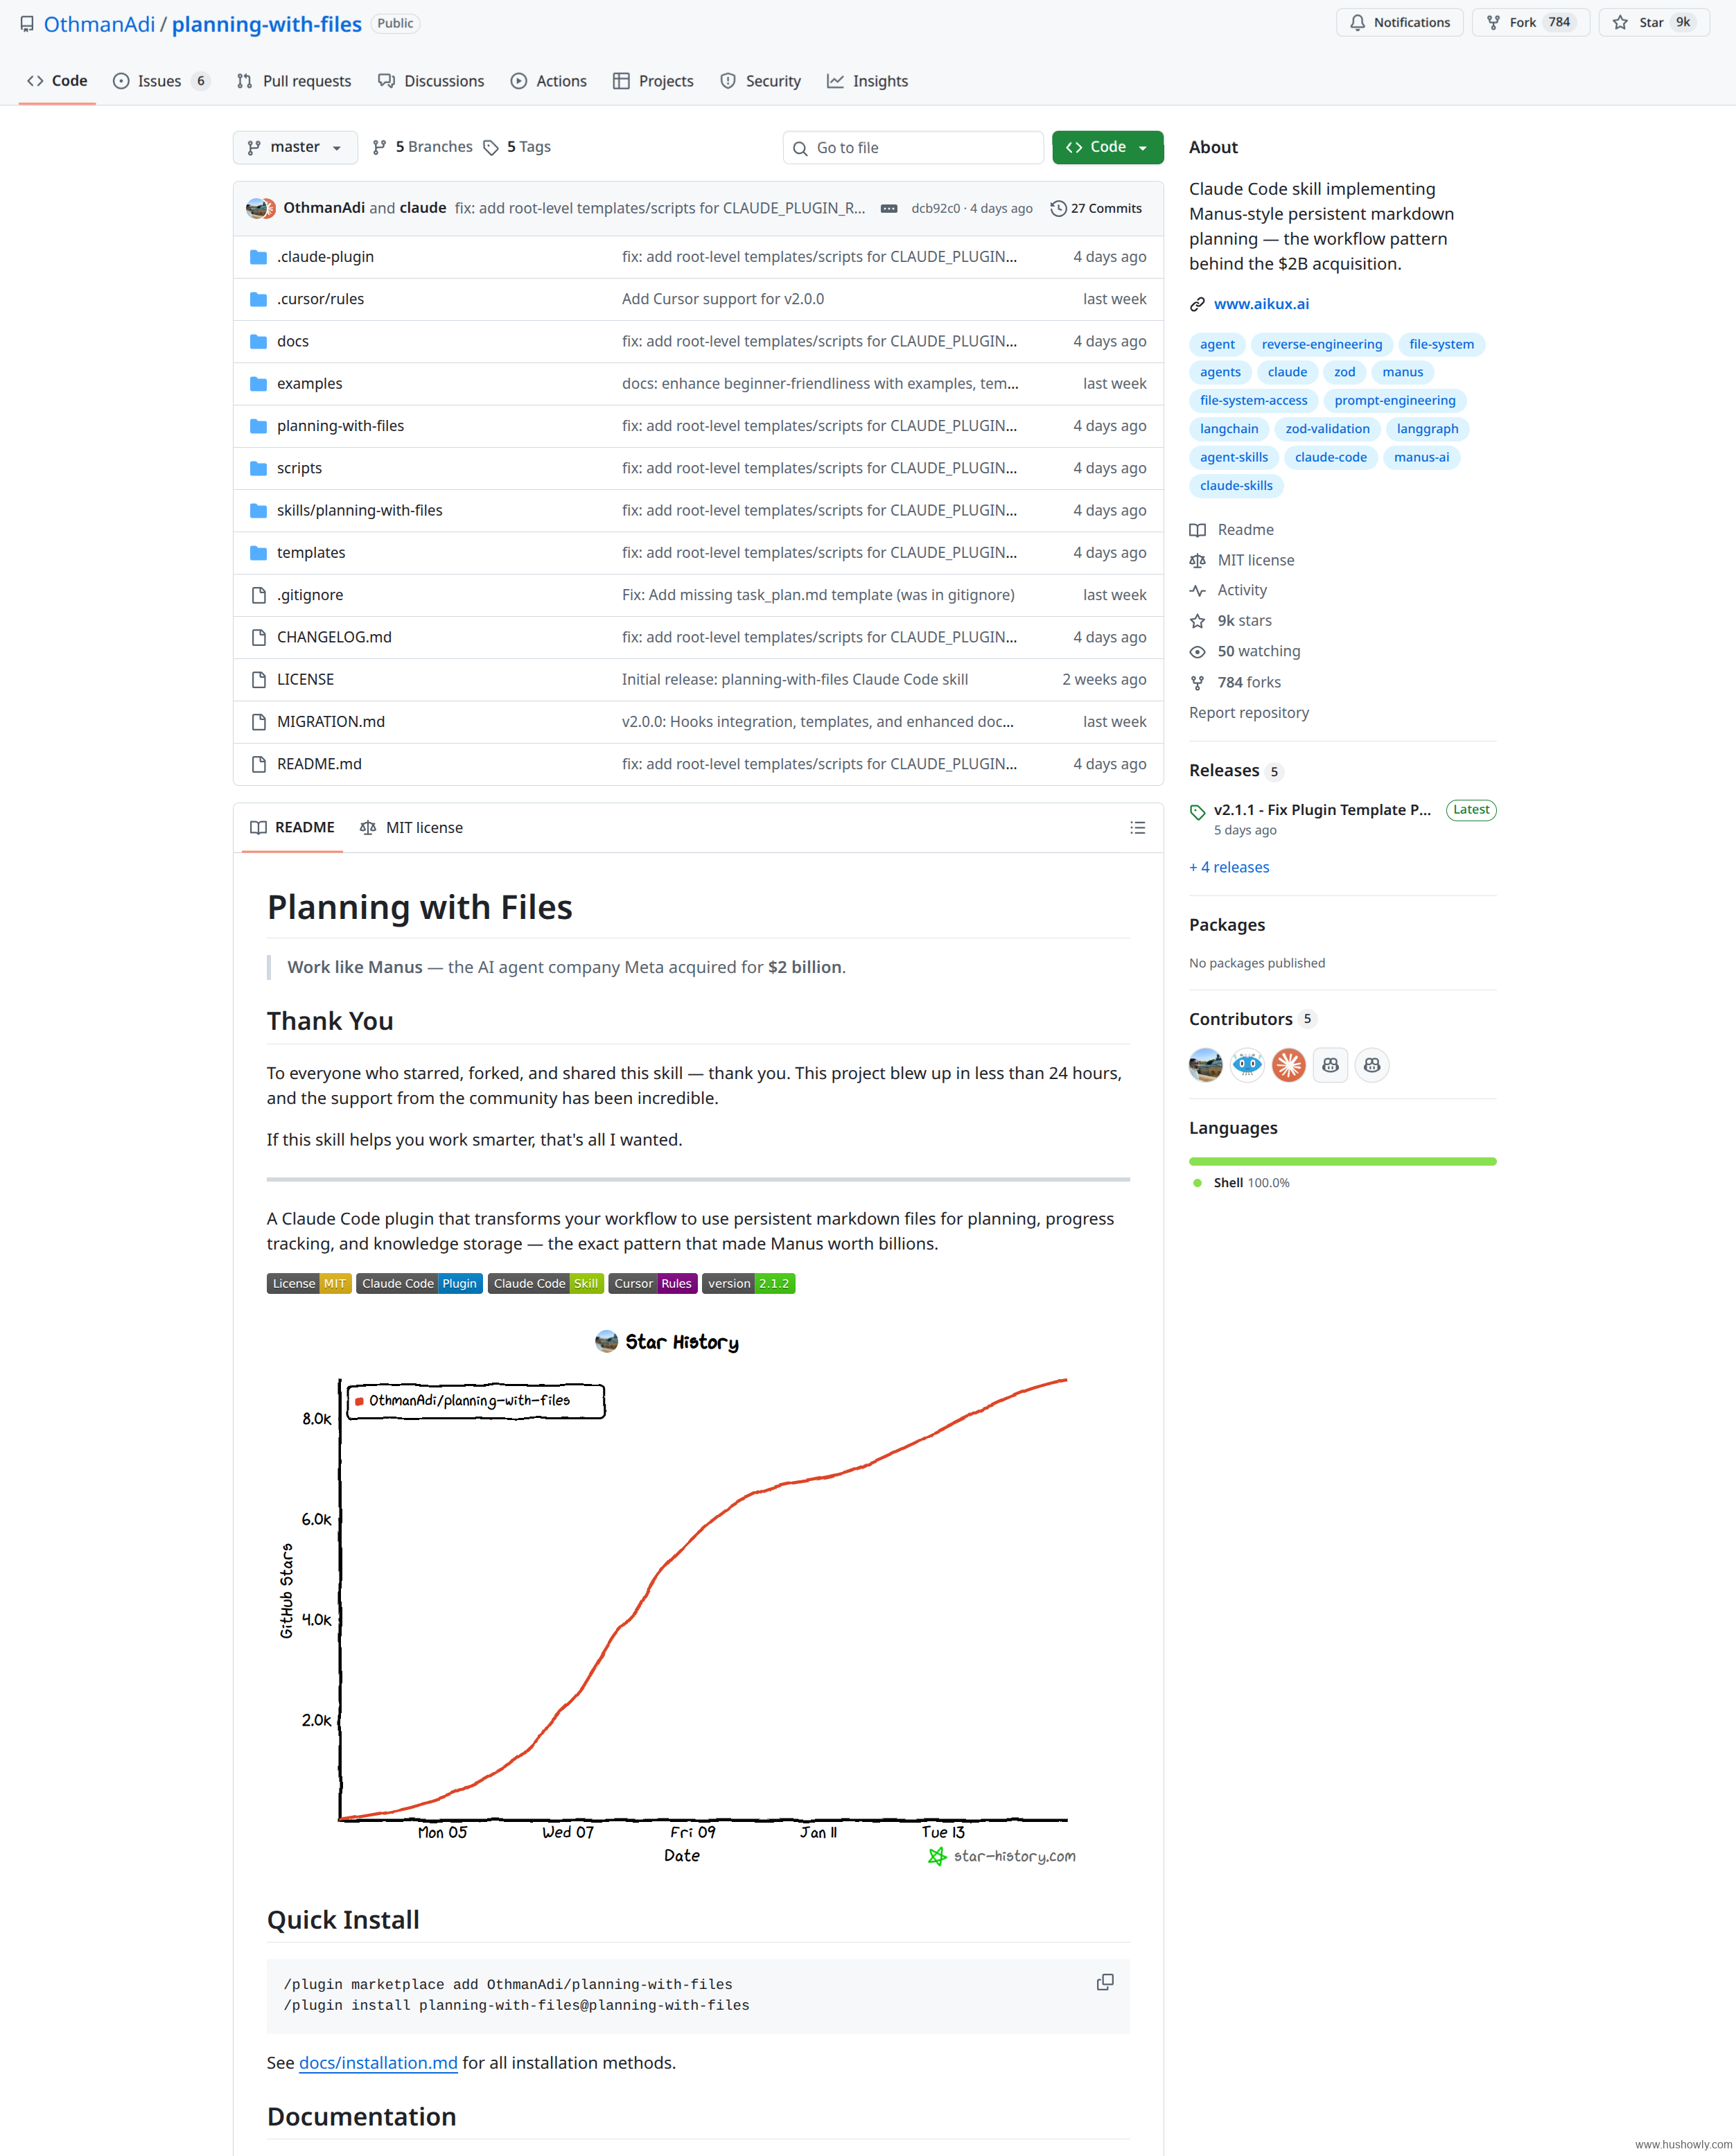Click the + 4 releases link
The width and height of the screenshot is (1736, 2156).
coord(1229,867)
